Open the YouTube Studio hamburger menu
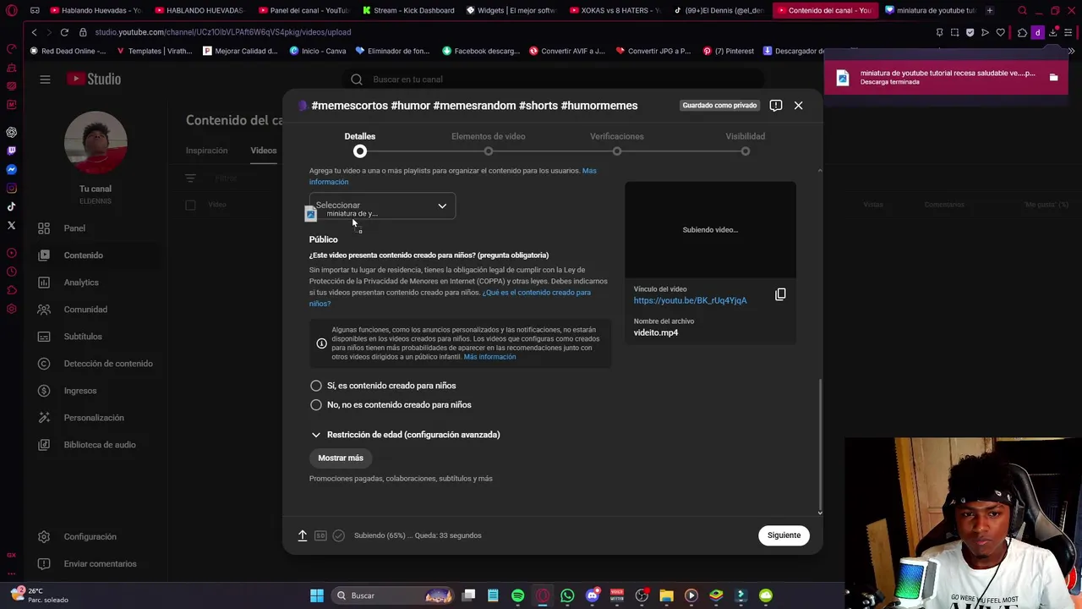 point(45,80)
